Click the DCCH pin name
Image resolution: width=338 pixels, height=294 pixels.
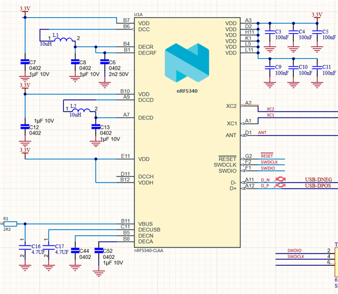click(x=146, y=176)
